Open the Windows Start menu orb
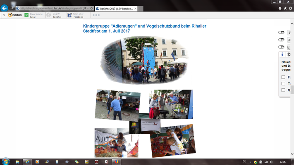294x165 pixels. (x=5, y=161)
